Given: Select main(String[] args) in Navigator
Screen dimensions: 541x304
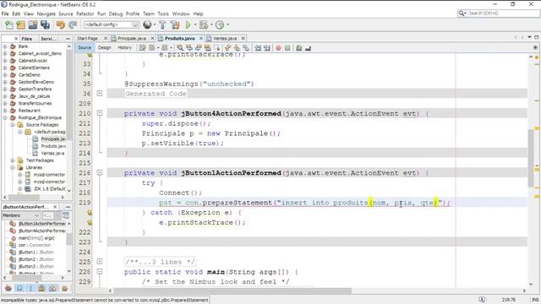Looking at the screenshot, I should (x=36, y=238).
